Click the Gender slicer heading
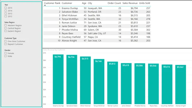 tap(7, 50)
